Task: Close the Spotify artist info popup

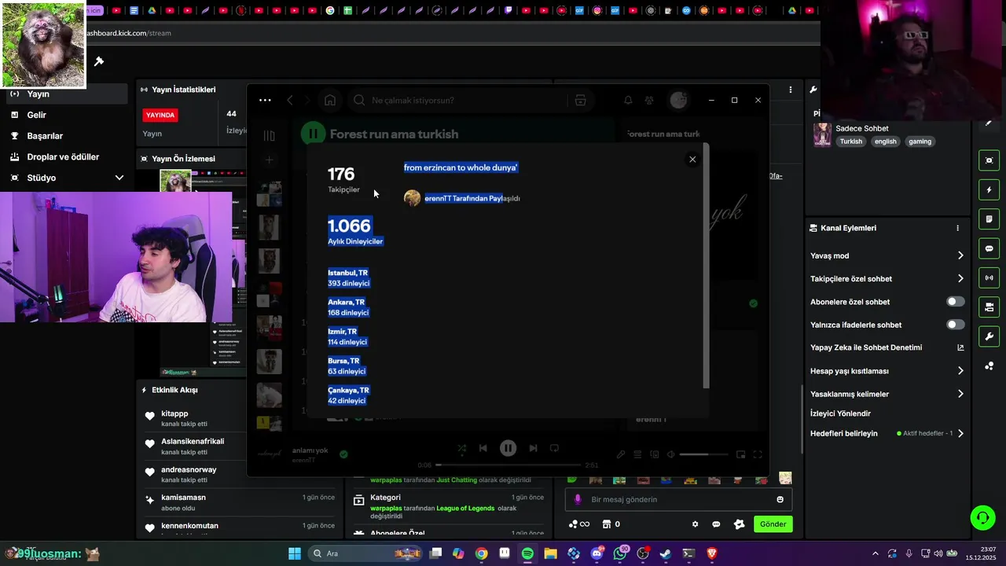Action: 692,160
